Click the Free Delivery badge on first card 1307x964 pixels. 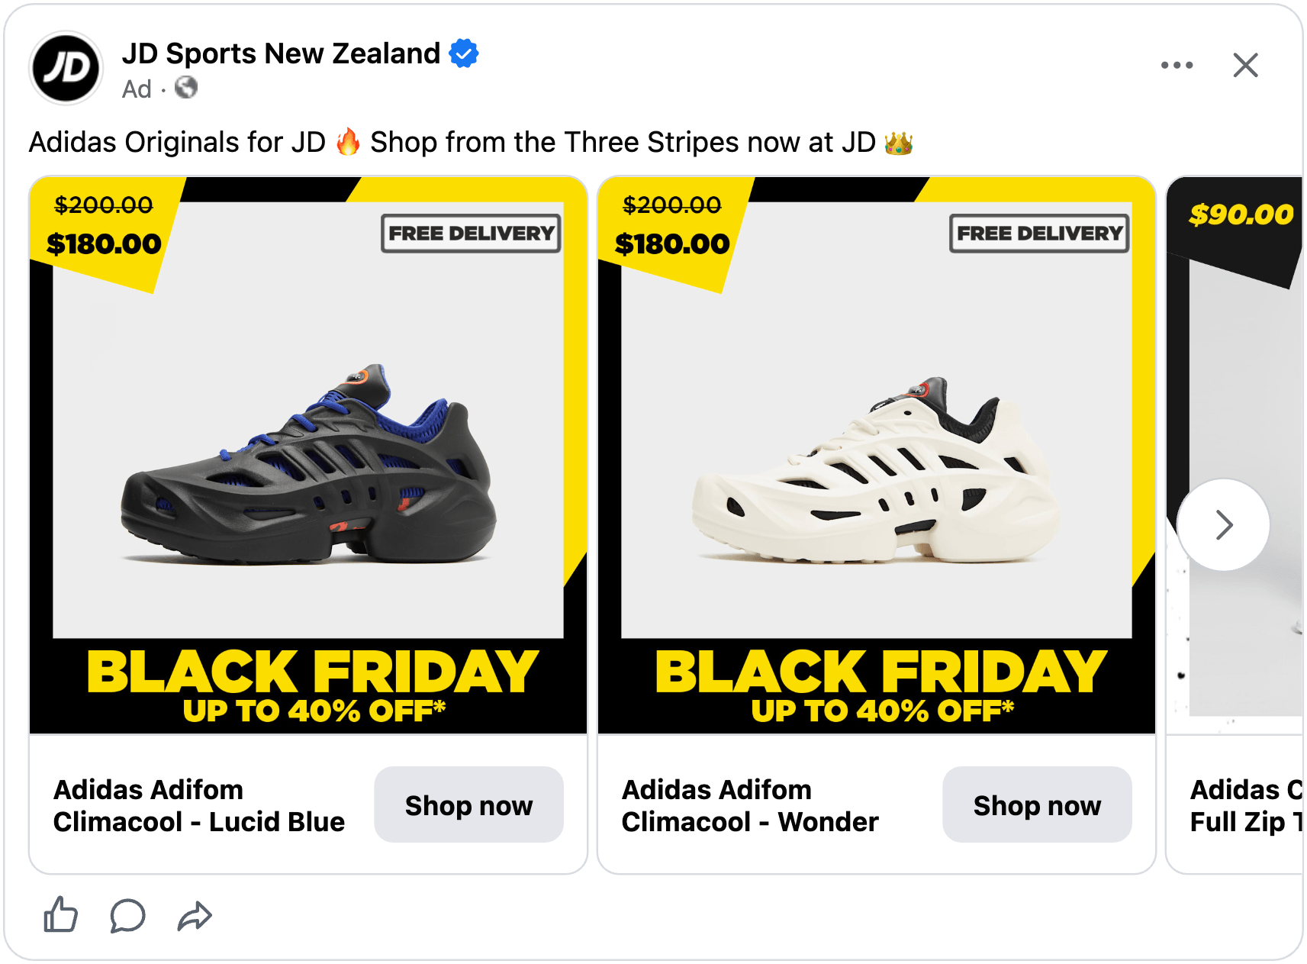471,233
